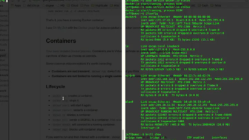
Task: Click 'blocks until container stops' text
Action: click(x=87, y=129)
